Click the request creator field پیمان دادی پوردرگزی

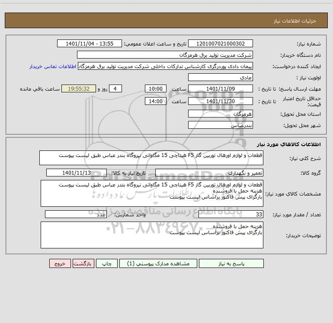166,66
